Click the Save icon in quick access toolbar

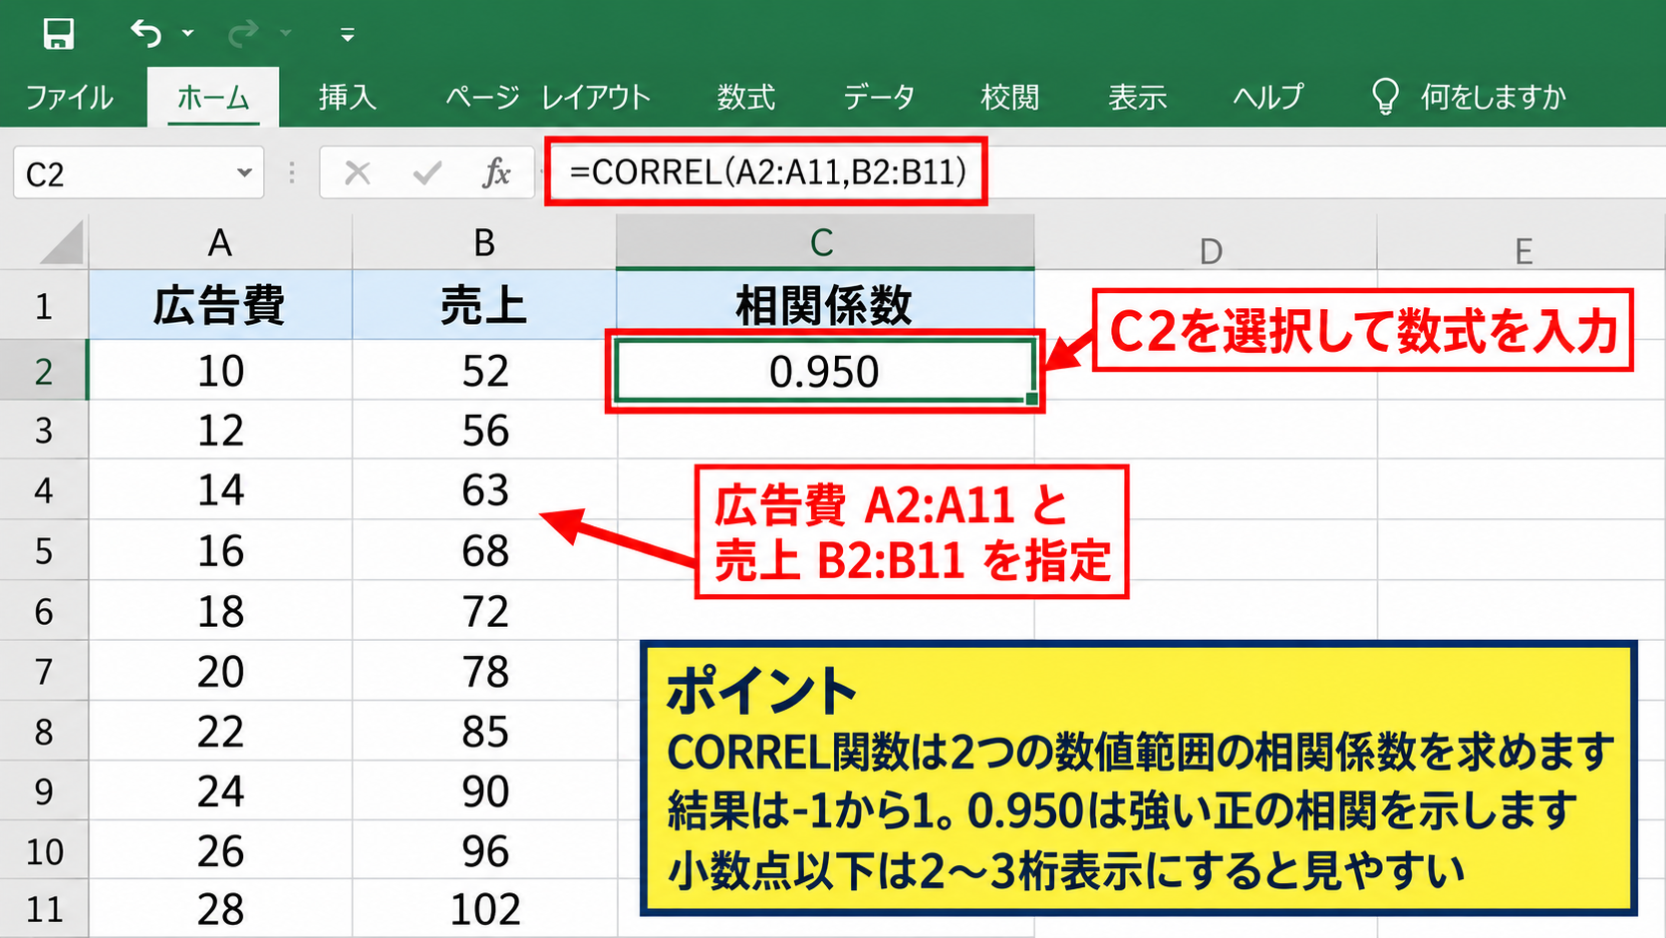coord(59,34)
